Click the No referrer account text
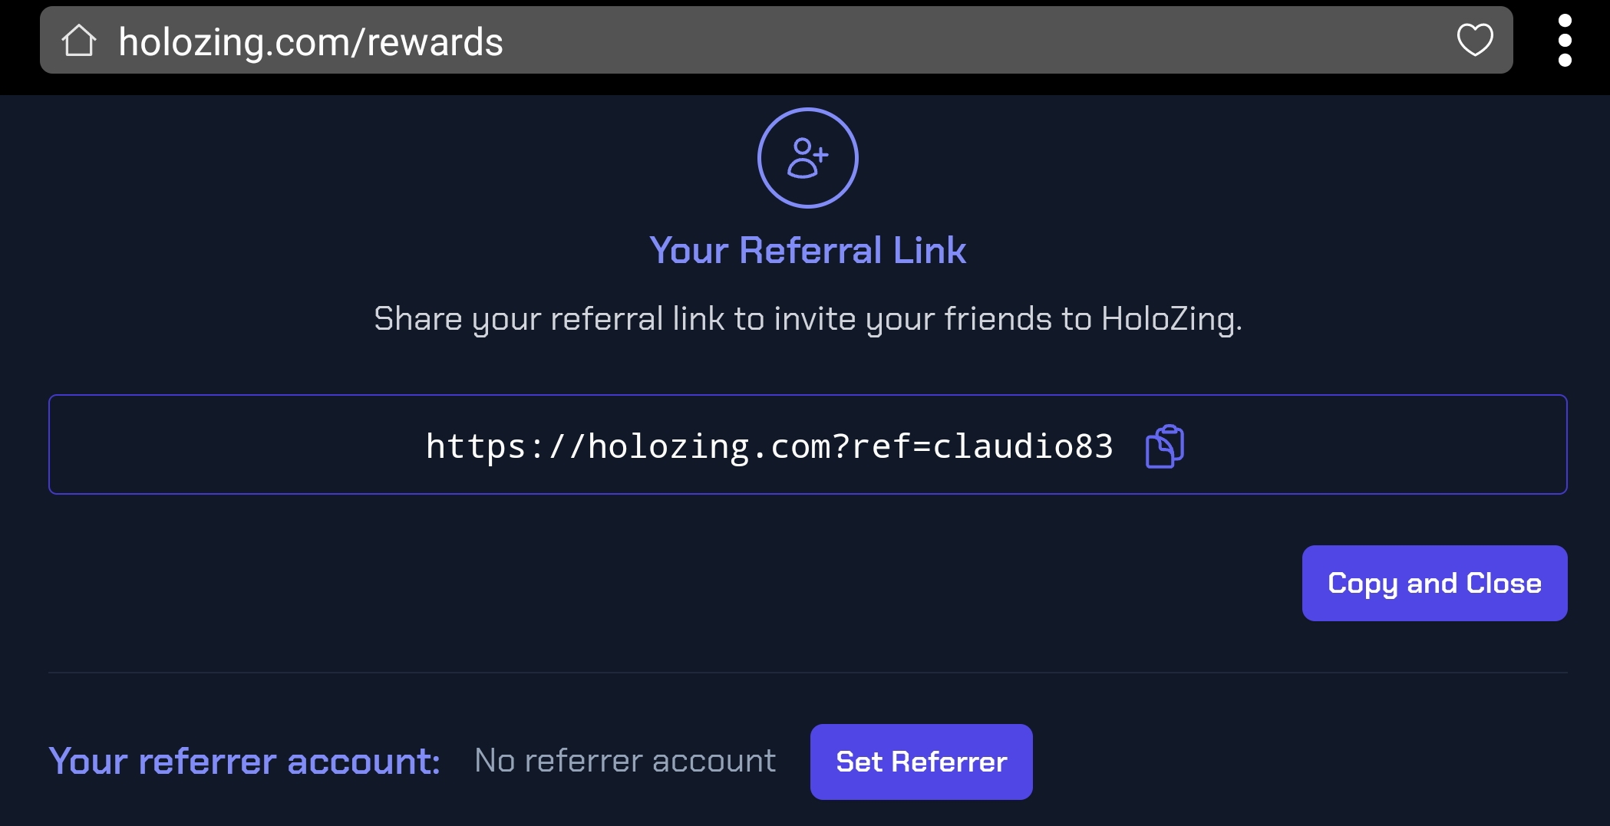Screen dimensions: 1610x826 625,761
